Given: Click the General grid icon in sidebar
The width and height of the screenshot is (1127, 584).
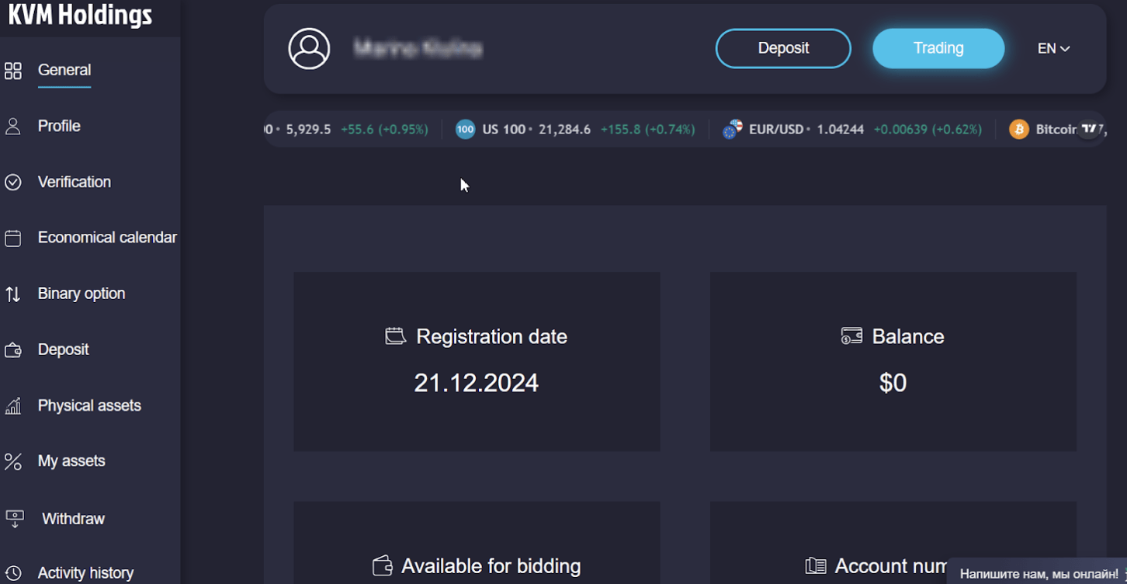Looking at the screenshot, I should click(x=13, y=71).
